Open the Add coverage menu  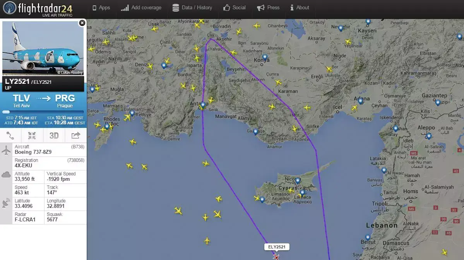pos(141,8)
